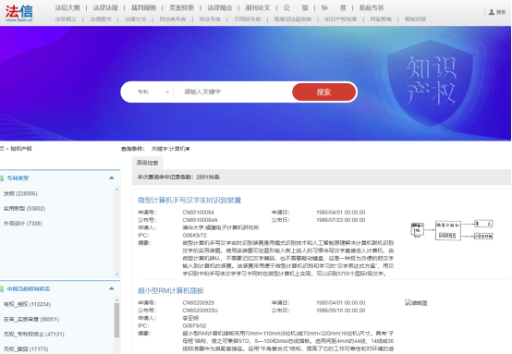
Task: Filter by 无权_专利权终止 (47131) status
Action: 34,334
